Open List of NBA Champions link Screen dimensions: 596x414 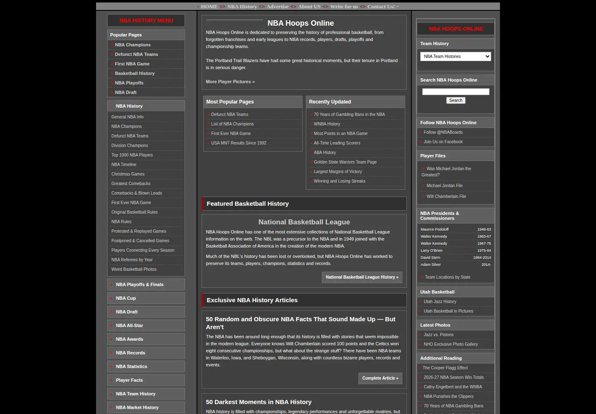click(x=233, y=124)
